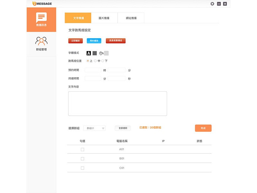Select the 下 (bottom) marquee position

[103, 61]
